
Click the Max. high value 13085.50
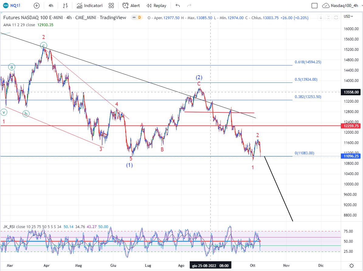pyautogui.click(x=204, y=18)
